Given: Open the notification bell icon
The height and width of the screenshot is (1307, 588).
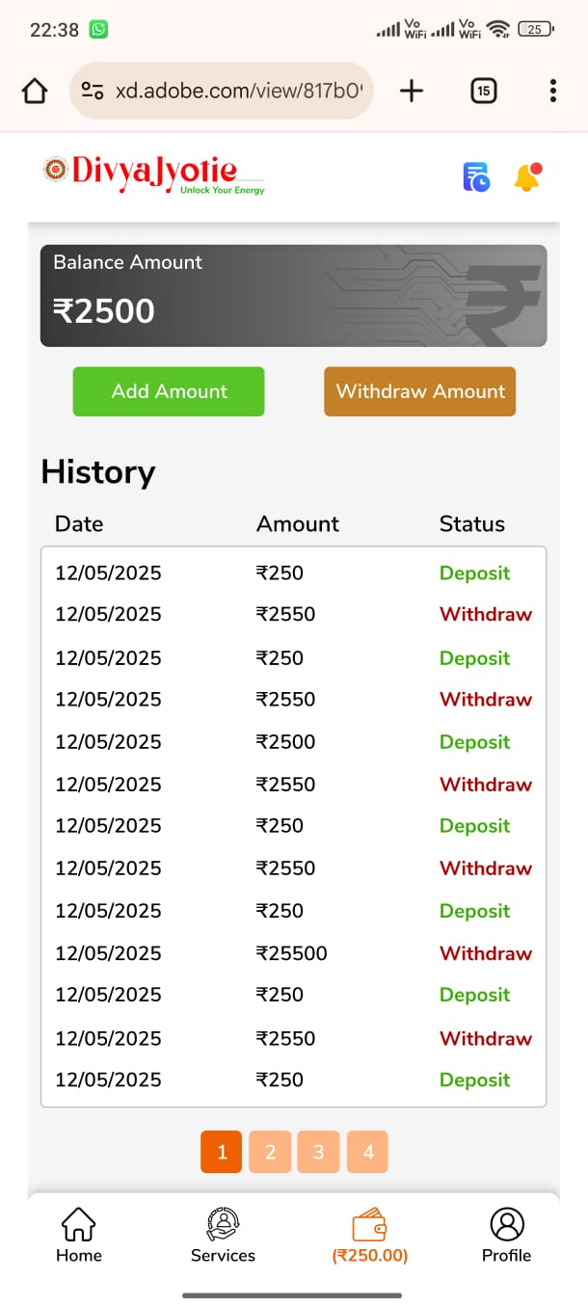Looking at the screenshot, I should tap(527, 176).
